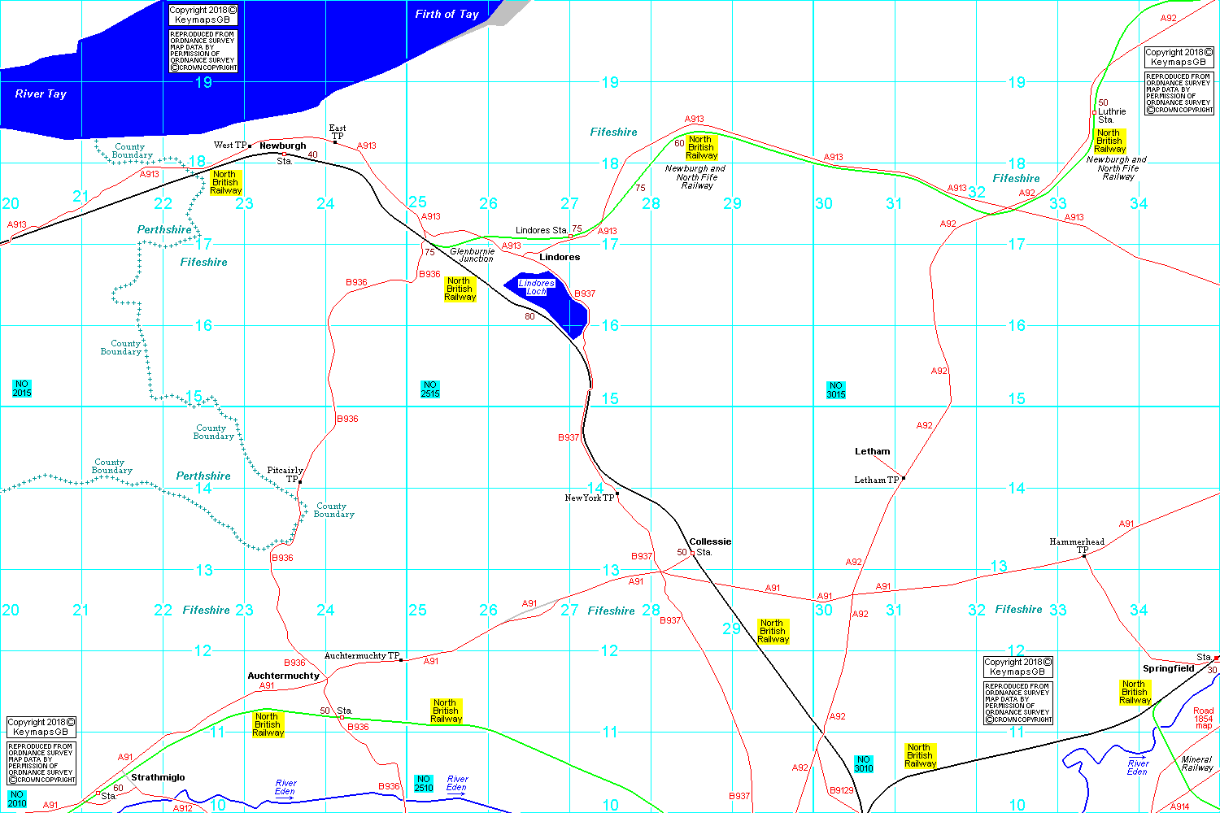Click the Auchtermuchty TP marker
The height and width of the screenshot is (813, 1220).
(x=401, y=660)
